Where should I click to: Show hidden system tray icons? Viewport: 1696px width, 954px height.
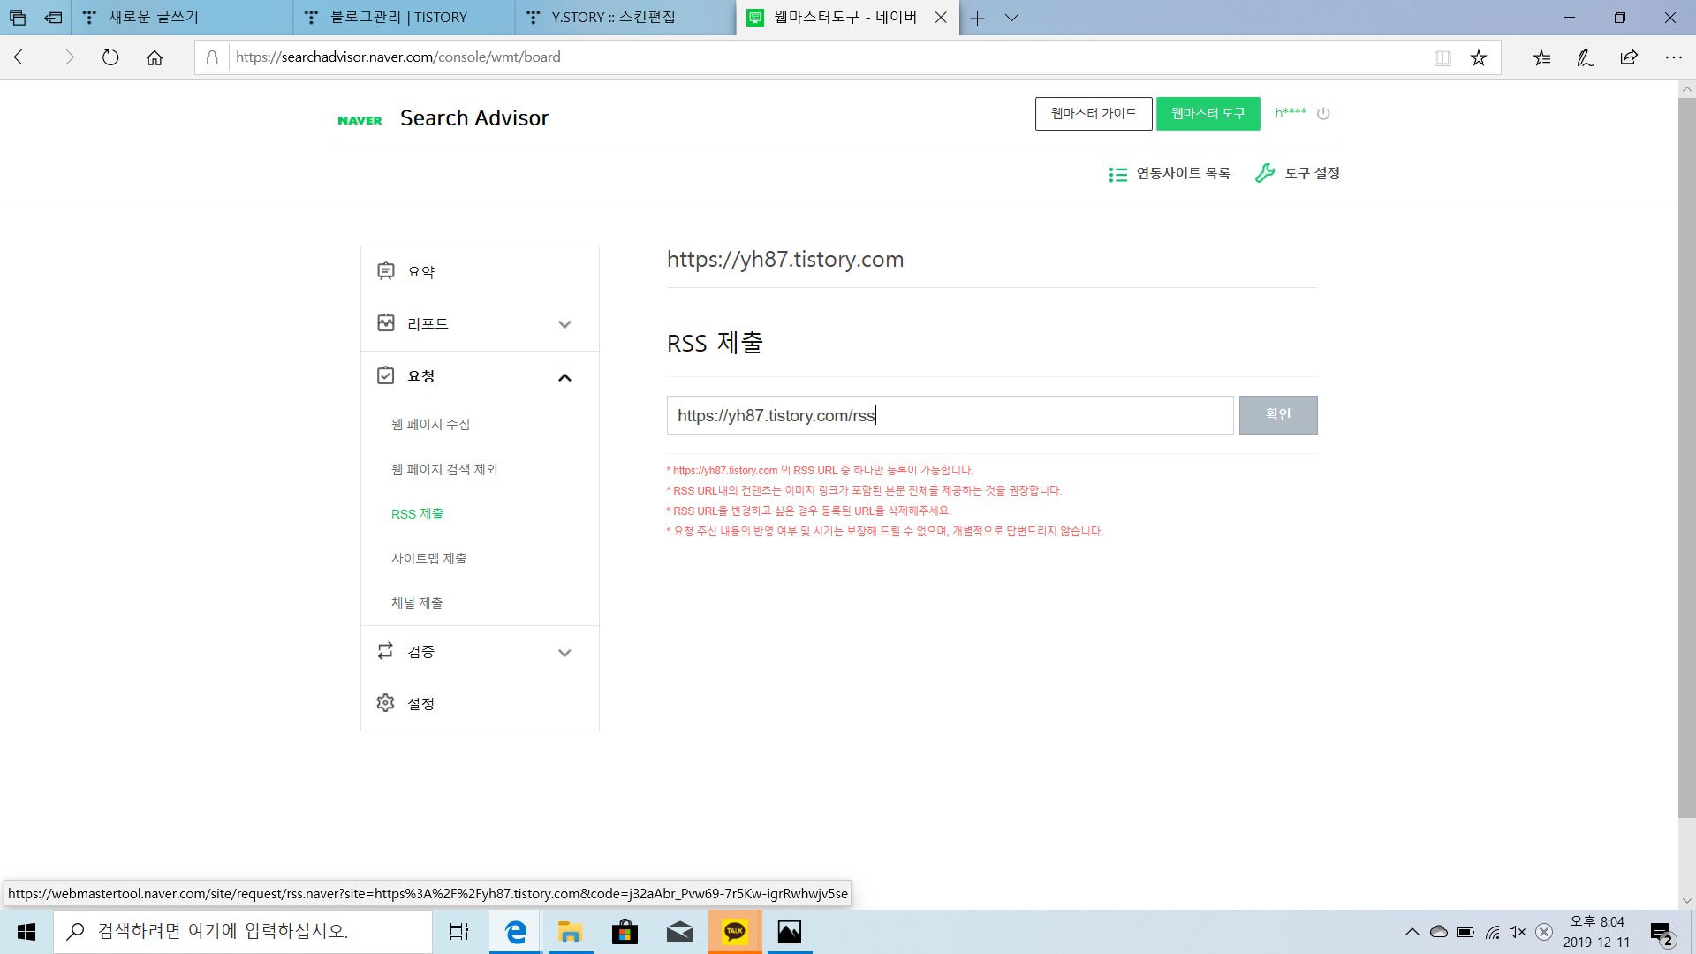tap(1412, 932)
